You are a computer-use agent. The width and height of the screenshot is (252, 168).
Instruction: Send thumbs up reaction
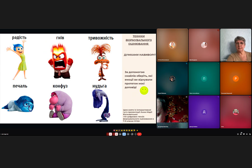click(117, 130)
